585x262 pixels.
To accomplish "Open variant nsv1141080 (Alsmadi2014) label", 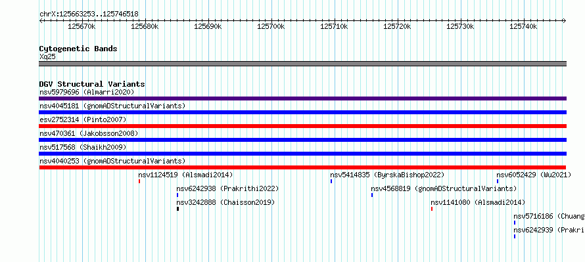I will 478,202.
